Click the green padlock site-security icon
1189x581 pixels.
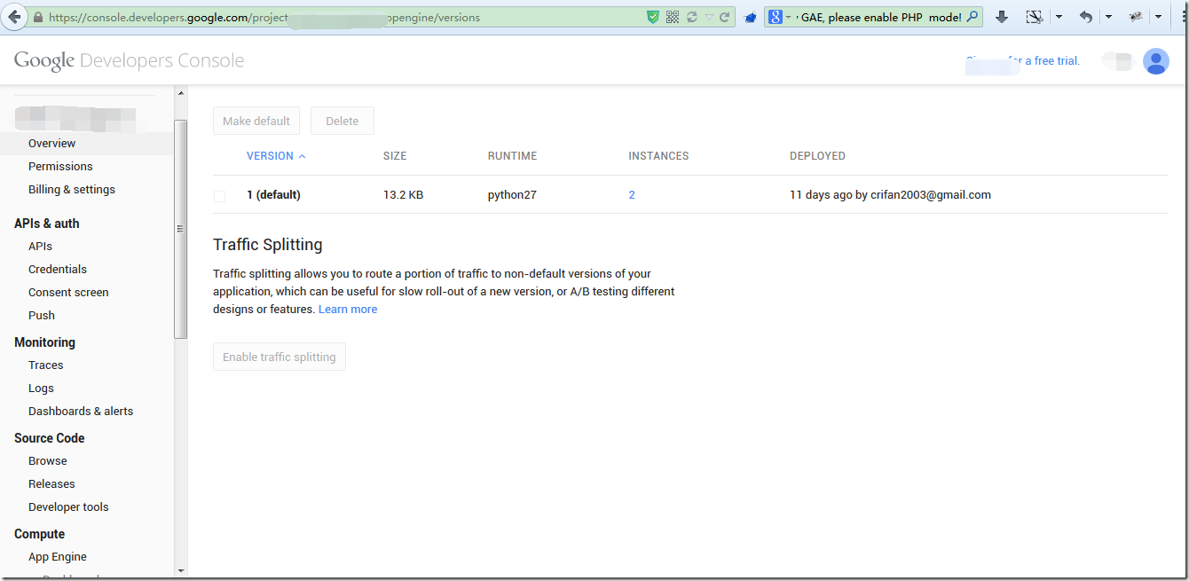pos(37,17)
